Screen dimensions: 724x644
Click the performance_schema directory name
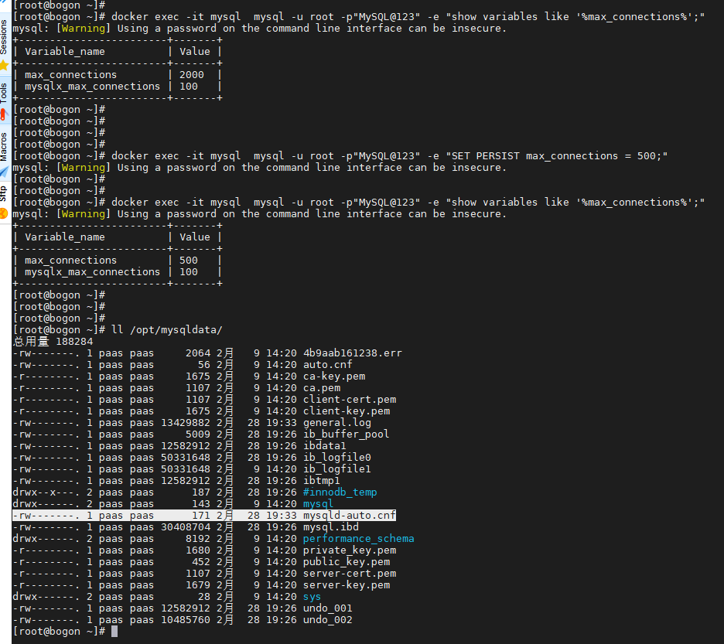[358, 538]
